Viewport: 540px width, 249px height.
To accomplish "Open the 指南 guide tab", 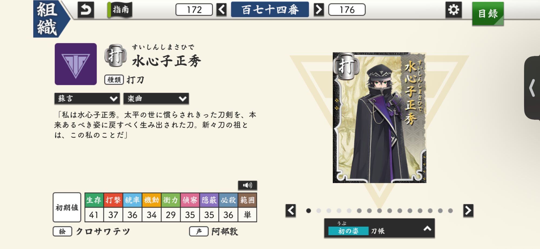I will pyautogui.click(x=120, y=10).
